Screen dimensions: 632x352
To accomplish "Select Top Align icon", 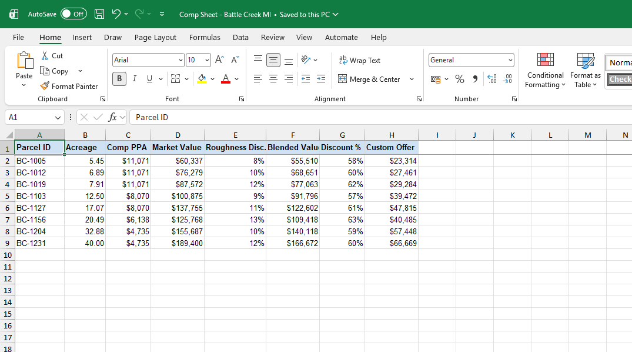I will pyautogui.click(x=258, y=59).
